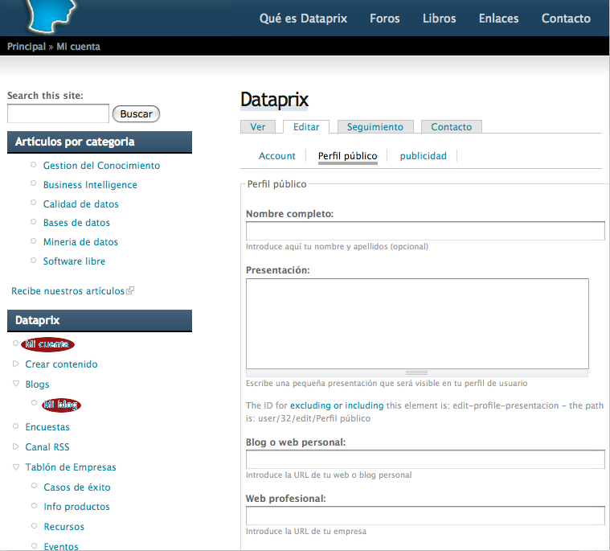Switch to the Account sub-tab
This screenshot has width=610, height=551.
click(x=277, y=156)
